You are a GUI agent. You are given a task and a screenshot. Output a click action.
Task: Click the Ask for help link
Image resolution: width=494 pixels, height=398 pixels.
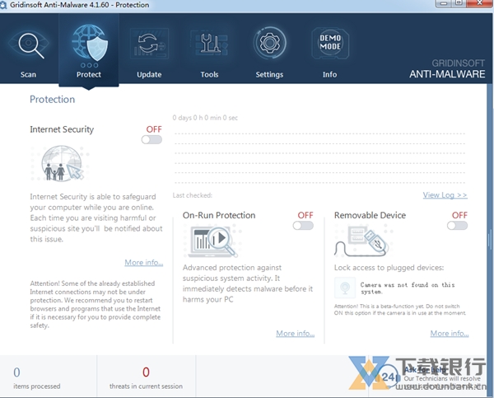(425, 370)
